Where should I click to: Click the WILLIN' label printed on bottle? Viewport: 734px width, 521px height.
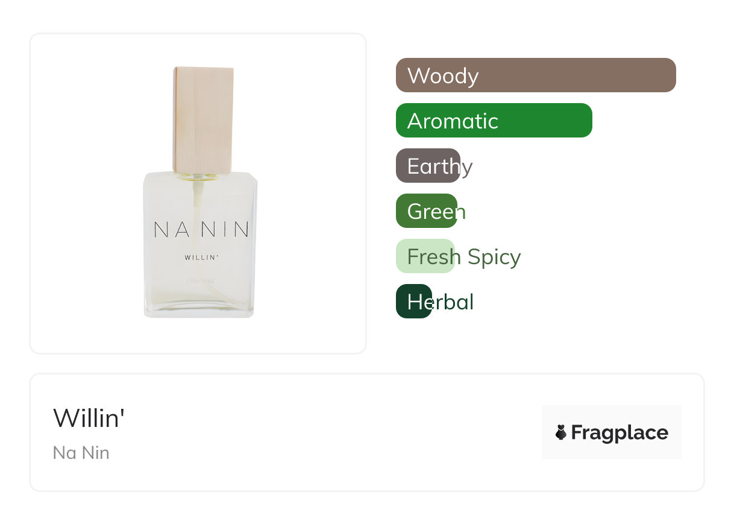pos(201,258)
